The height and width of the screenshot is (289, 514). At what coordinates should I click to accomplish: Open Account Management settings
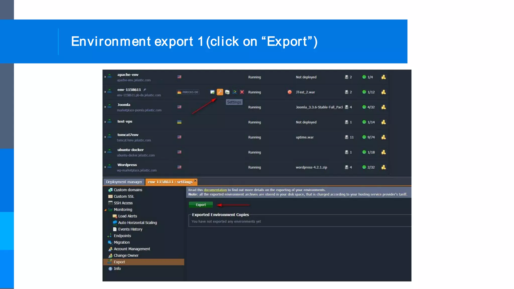132,249
